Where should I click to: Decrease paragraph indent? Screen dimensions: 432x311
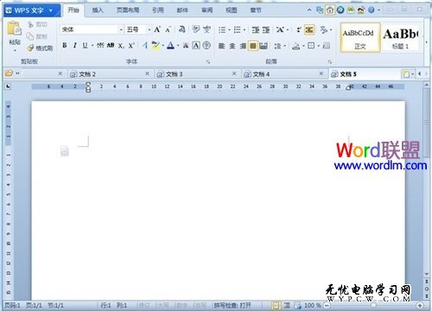click(x=255, y=29)
